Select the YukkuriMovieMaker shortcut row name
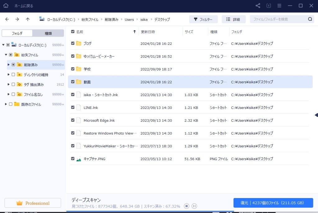318x213 pixels. click(111, 146)
